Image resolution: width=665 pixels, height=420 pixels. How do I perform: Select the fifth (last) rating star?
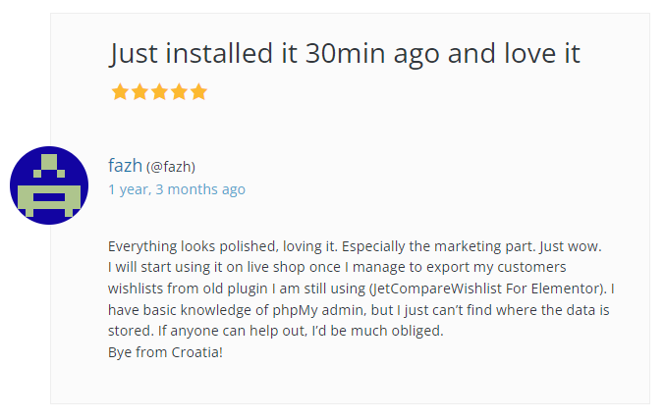click(198, 92)
